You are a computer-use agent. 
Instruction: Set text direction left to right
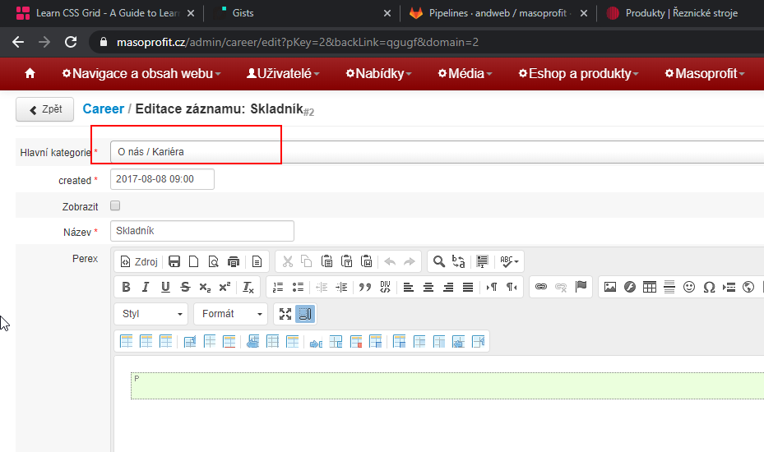492,287
